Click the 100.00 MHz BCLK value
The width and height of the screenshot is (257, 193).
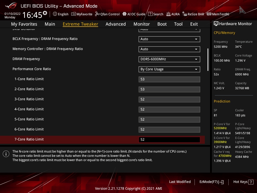coord(222,60)
